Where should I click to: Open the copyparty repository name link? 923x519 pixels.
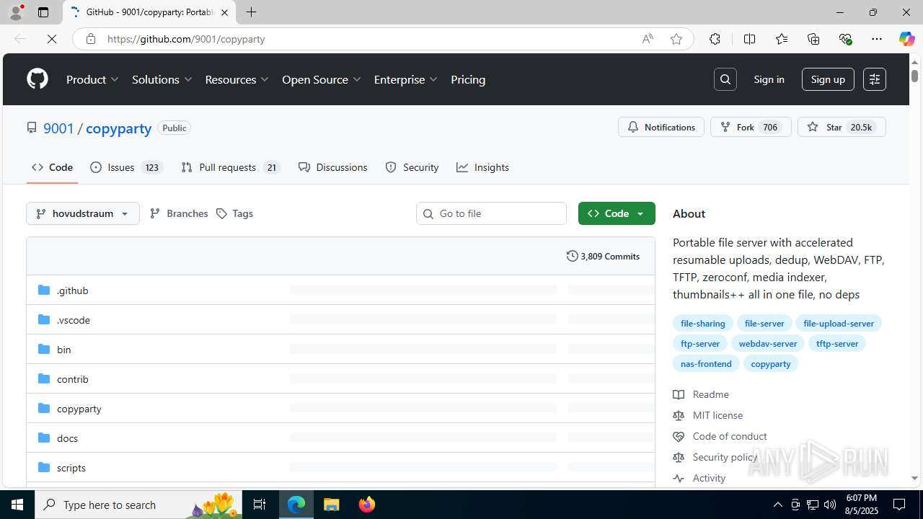point(118,128)
